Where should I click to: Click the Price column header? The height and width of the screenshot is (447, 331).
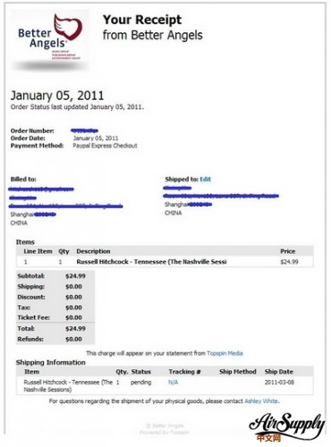pos(287,251)
